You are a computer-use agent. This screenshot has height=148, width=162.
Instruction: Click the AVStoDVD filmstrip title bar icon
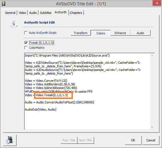pos(4,4)
